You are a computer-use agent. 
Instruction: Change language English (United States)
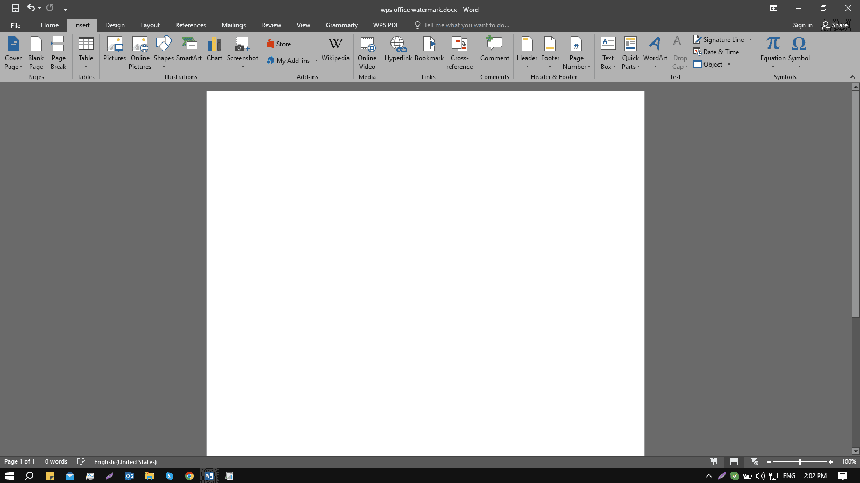pos(125,462)
